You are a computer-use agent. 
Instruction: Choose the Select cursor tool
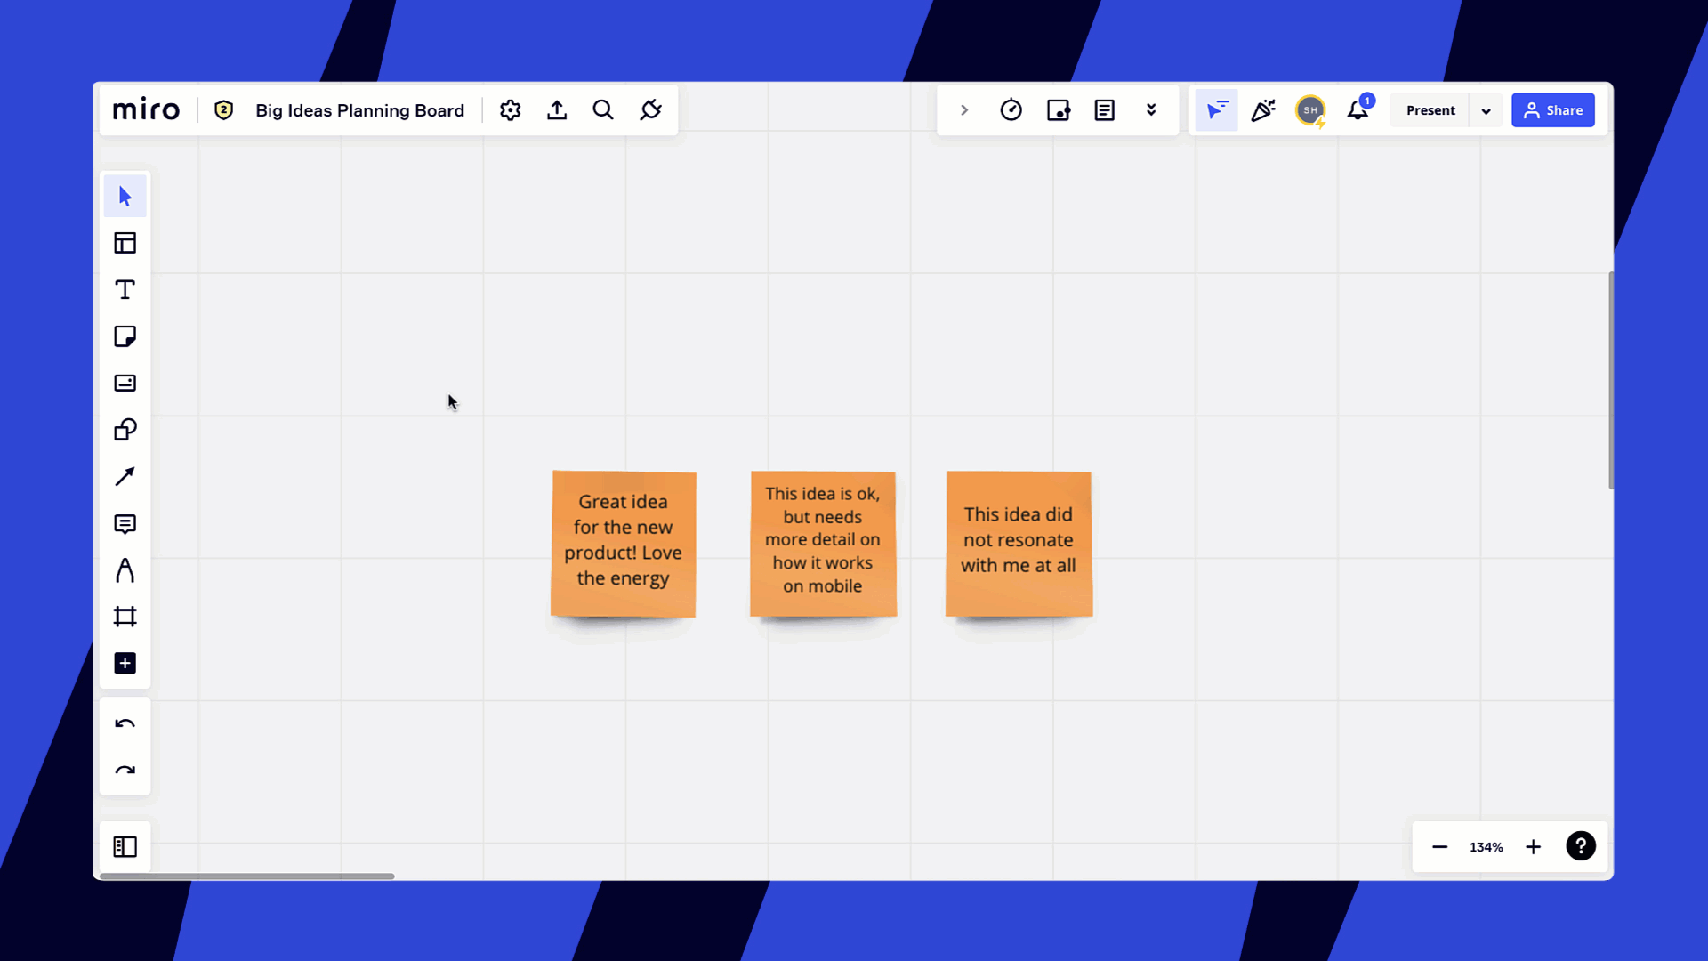[125, 196]
